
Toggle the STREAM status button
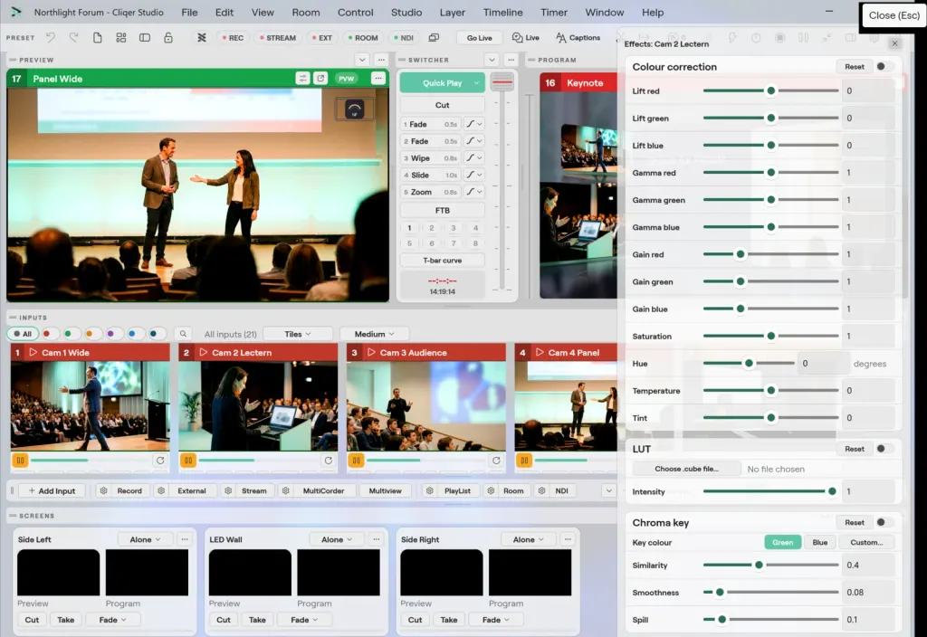pyautogui.click(x=277, y=37)
